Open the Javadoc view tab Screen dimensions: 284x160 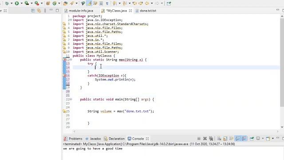coord(93,139)
